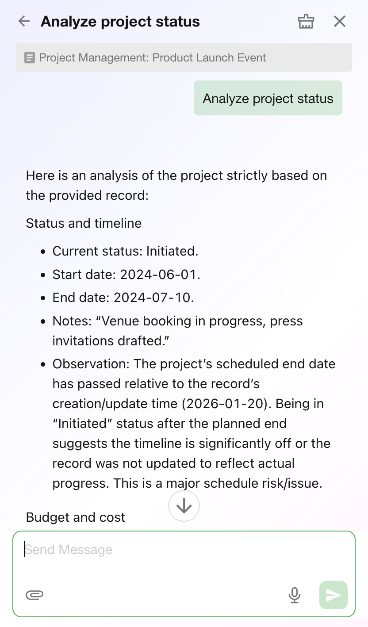
Task: Open Project Management: Product Launch Event chip
Action: click(x=152, y=58)
